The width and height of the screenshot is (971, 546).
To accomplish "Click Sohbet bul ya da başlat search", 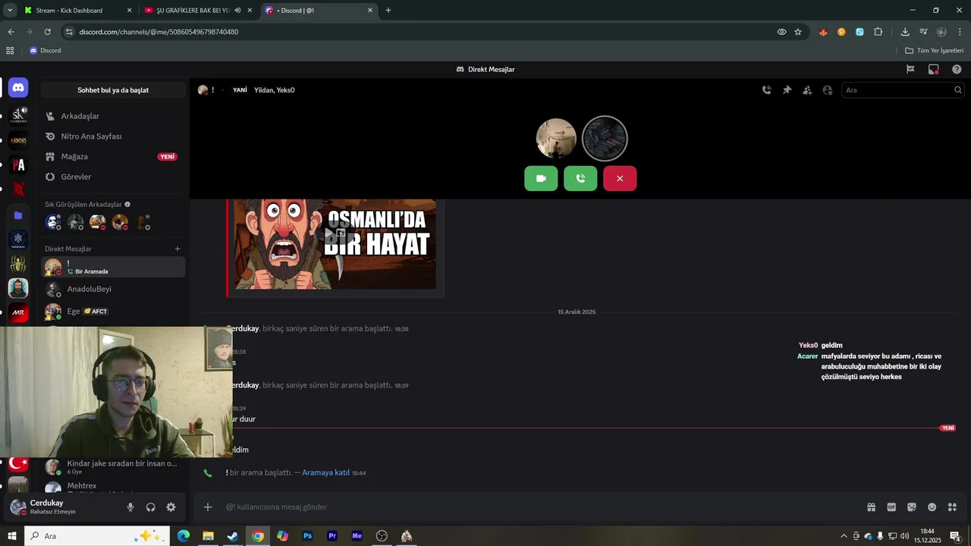I will click(x=113, y=90).
